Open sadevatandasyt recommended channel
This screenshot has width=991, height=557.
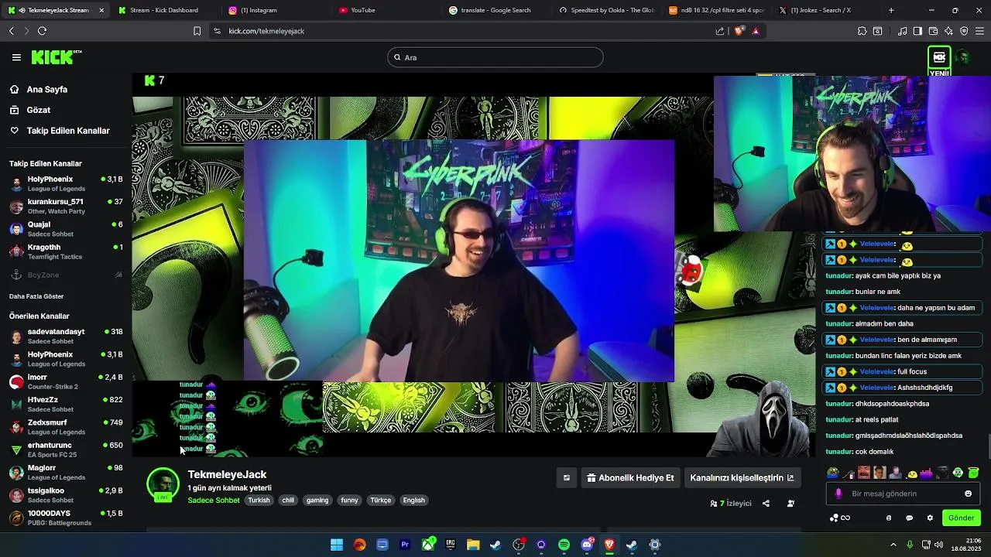pos(66,336)
